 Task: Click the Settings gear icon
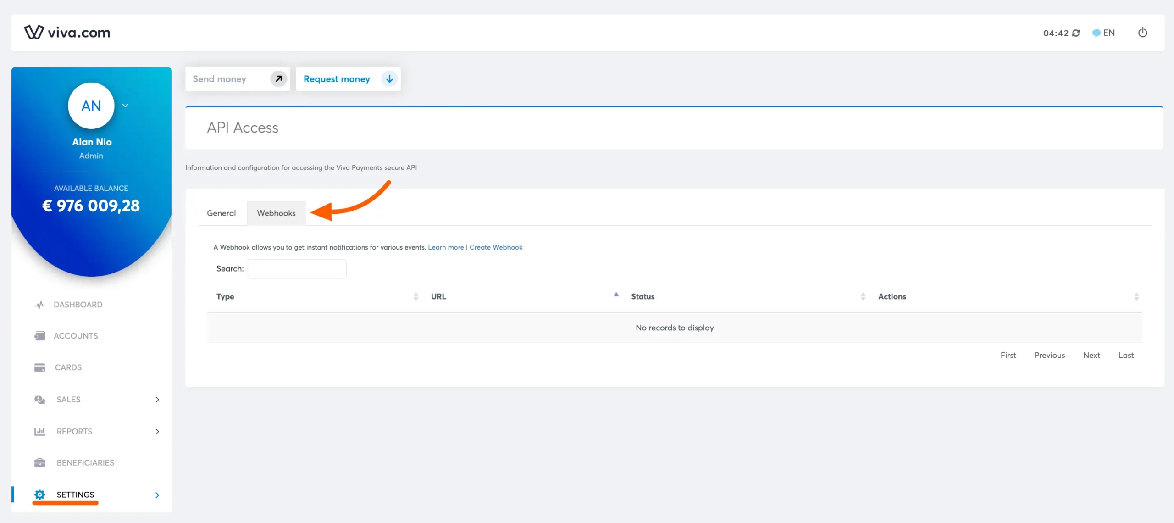point(39,495)
